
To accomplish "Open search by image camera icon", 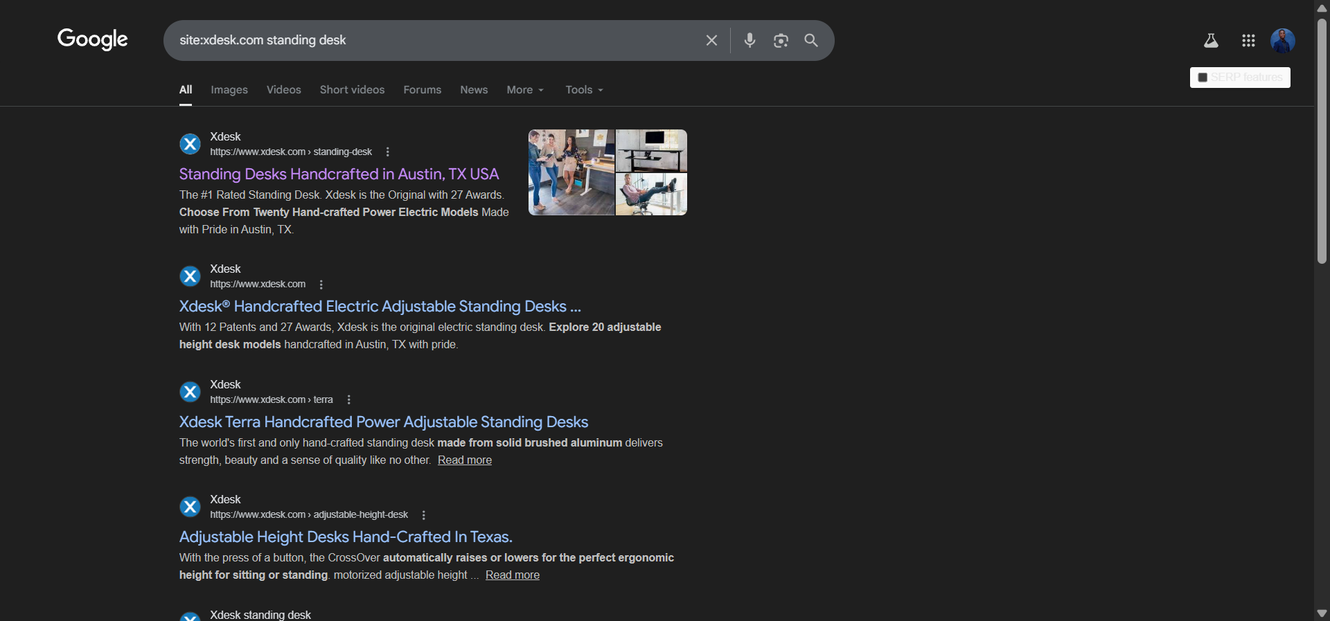I will pyautogui.click(x=781, y=41).
